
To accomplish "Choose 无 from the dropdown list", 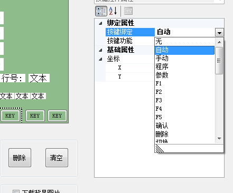I will coord(185,42).
